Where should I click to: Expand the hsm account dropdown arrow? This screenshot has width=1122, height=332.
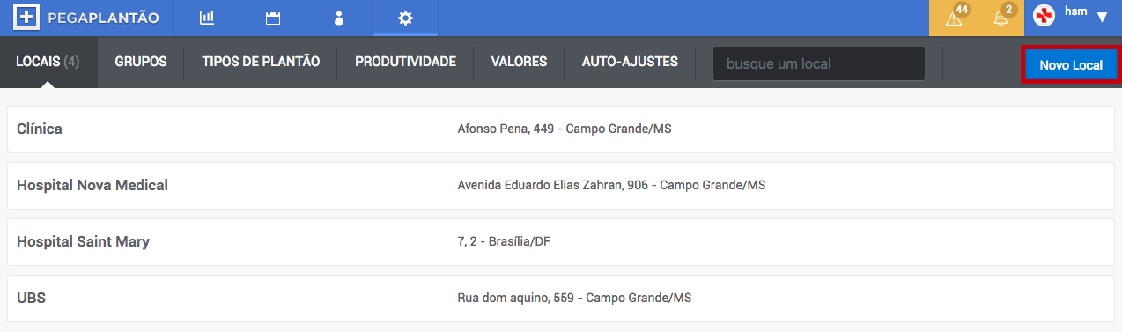coord(1102,17)
